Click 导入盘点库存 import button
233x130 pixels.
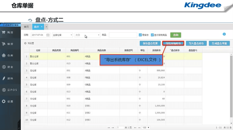(x=196, y=43)
